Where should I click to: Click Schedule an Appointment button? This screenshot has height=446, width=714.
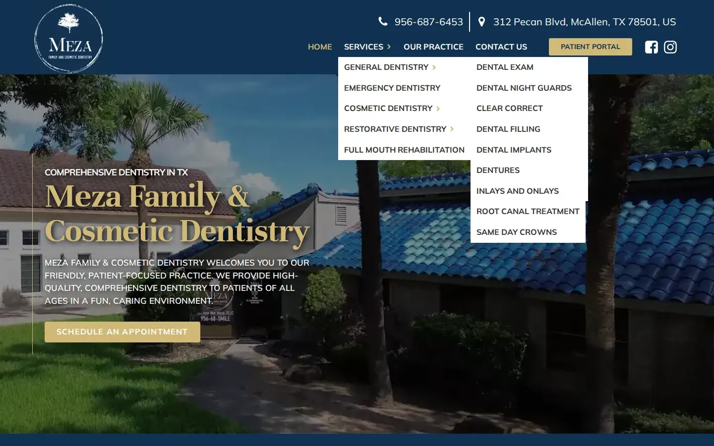click(122, 332)
